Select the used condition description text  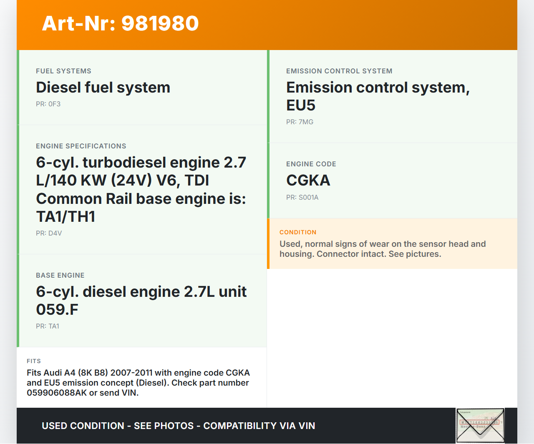click(382, 249)
